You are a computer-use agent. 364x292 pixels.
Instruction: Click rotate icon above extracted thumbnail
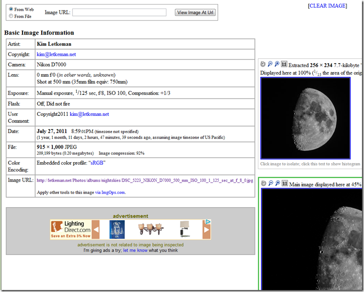[x=263, y=65]
